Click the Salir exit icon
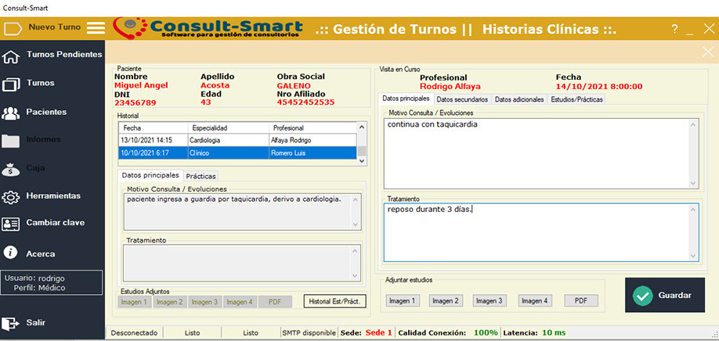 point(11,323)
